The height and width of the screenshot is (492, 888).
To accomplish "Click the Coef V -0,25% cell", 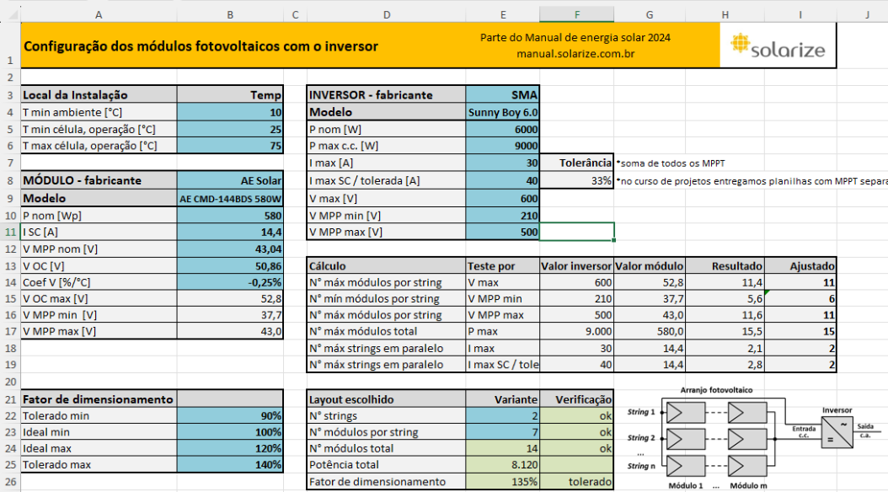I will 231,282.
